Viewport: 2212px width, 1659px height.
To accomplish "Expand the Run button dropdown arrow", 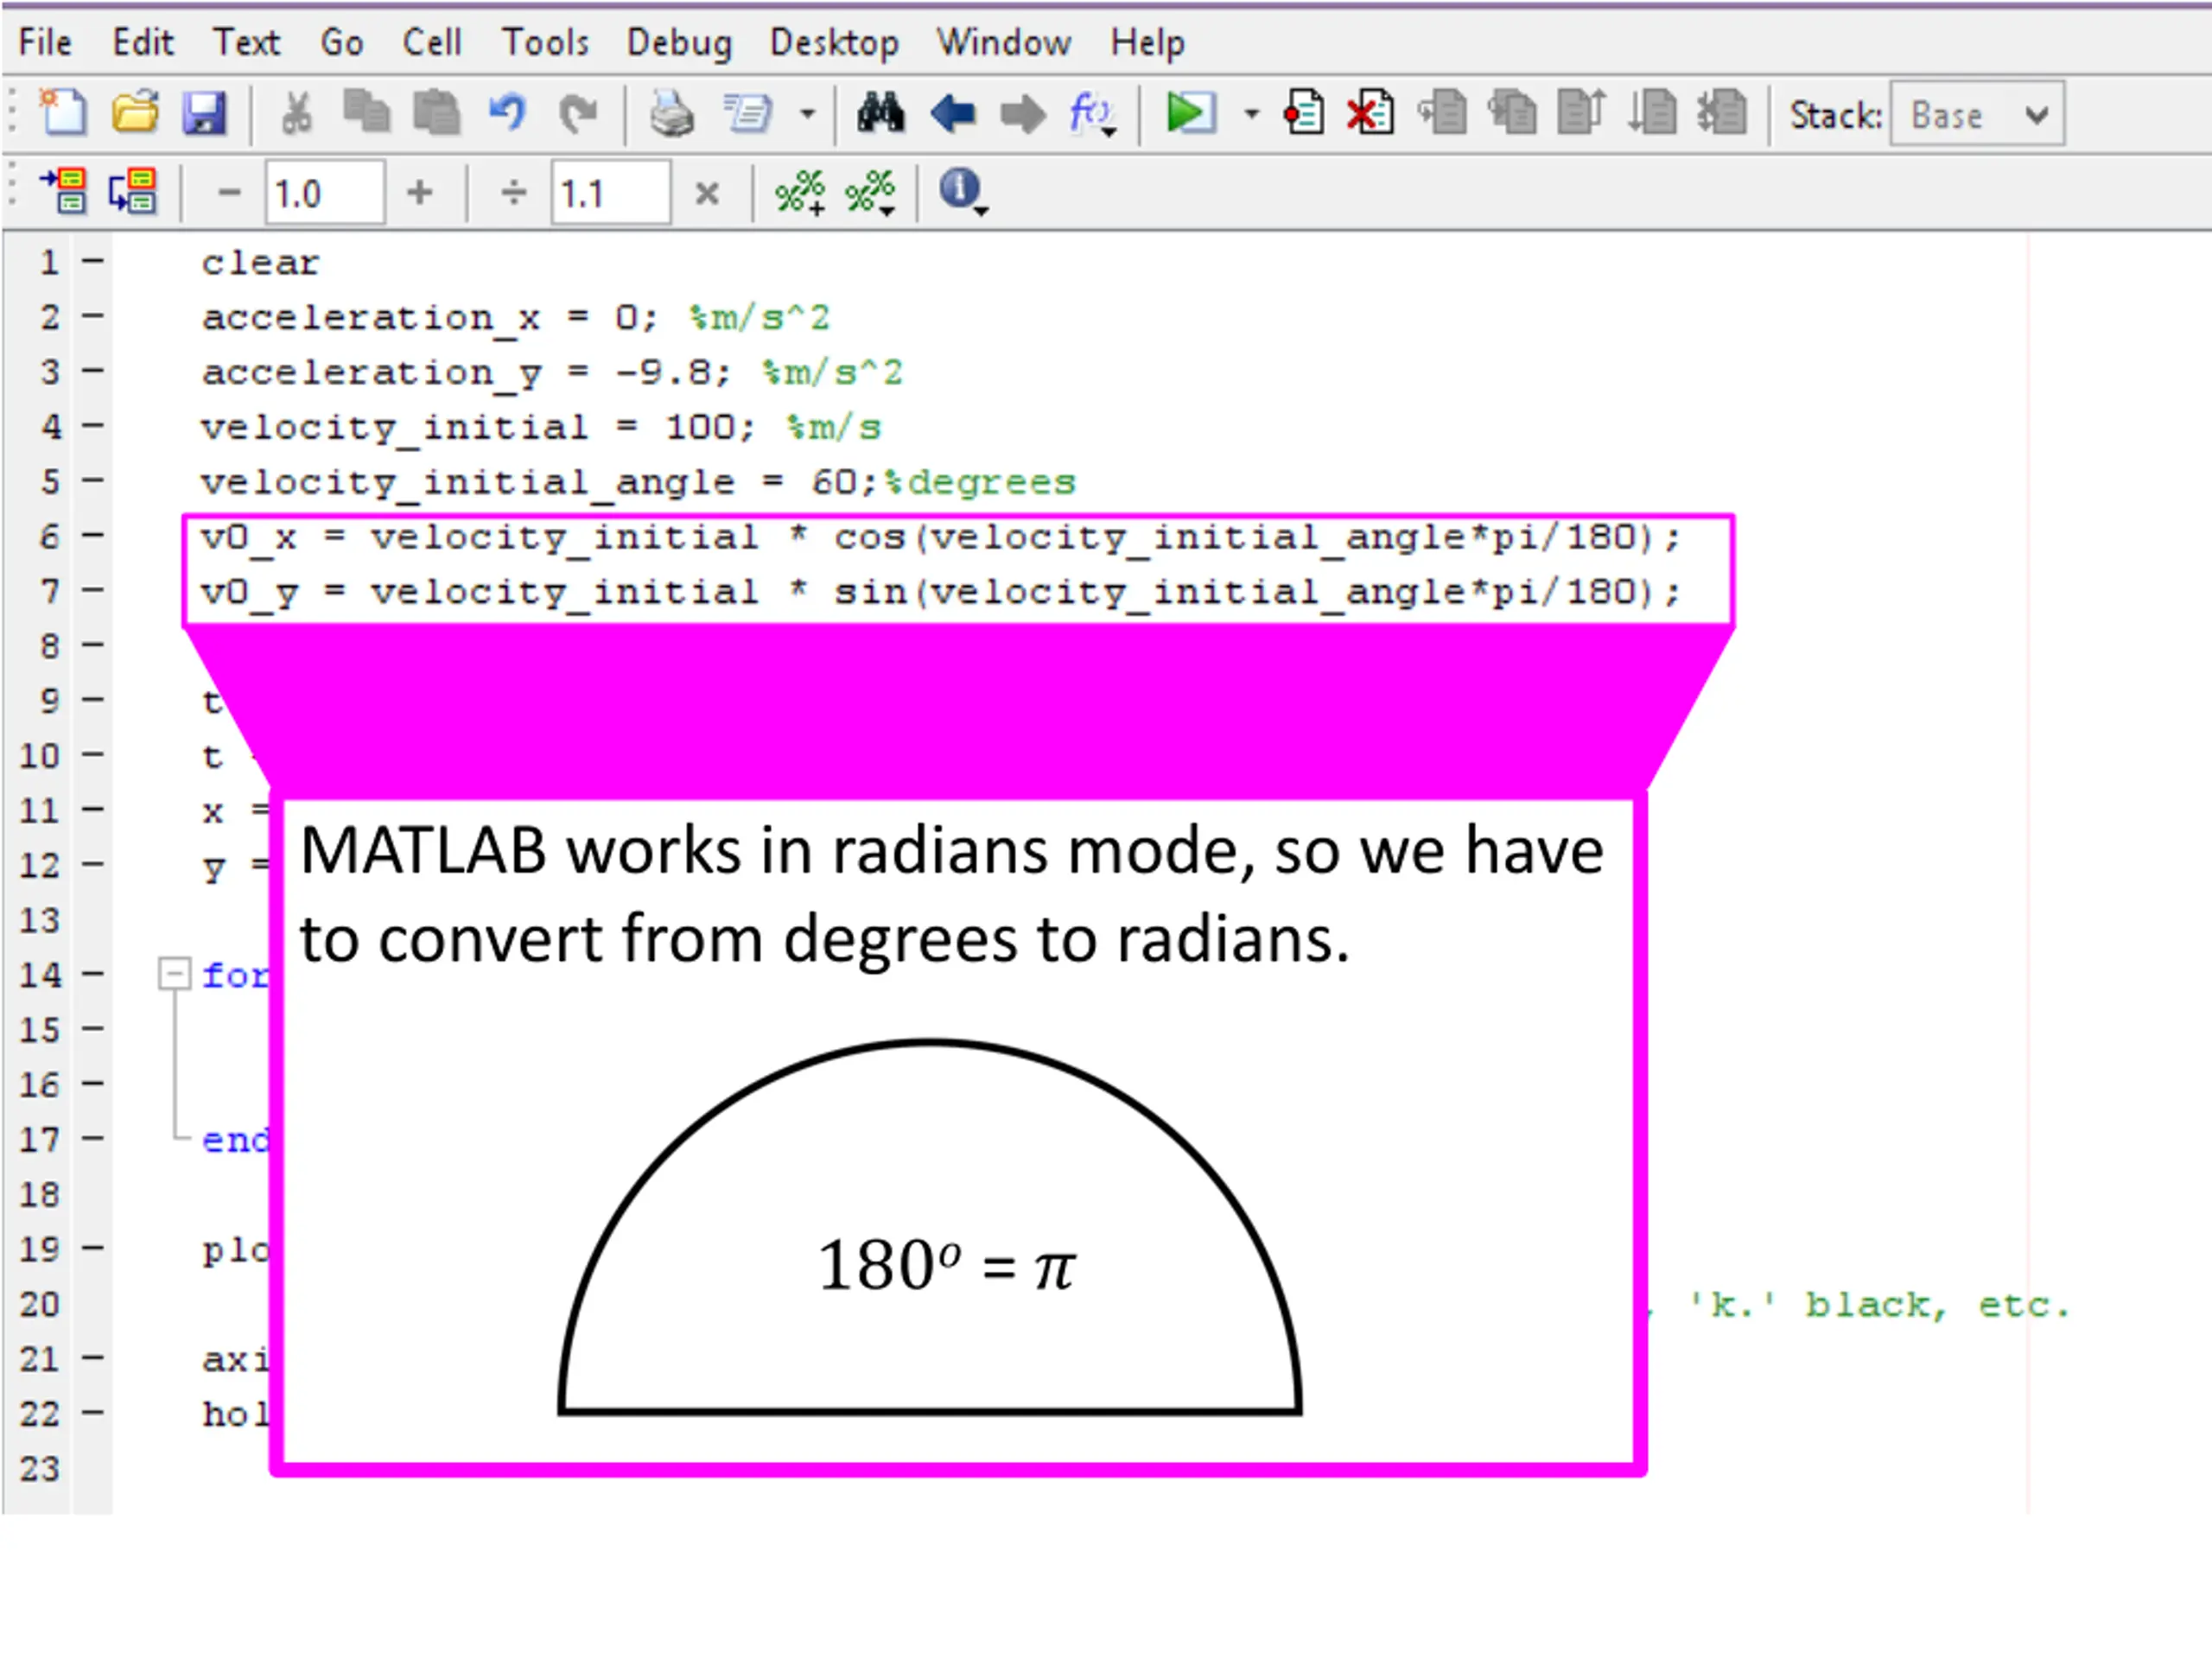I will [1251, 113].
